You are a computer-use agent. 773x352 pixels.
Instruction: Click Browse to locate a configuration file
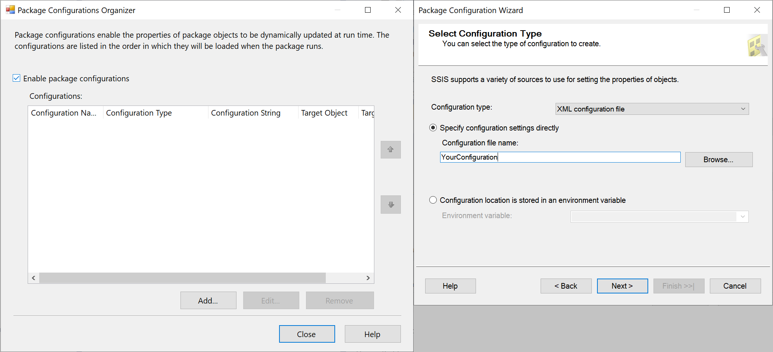click(718, 159)
